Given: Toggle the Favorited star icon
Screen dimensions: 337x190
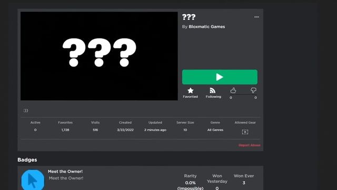Looking at the screenshot, I should (191, 90).
